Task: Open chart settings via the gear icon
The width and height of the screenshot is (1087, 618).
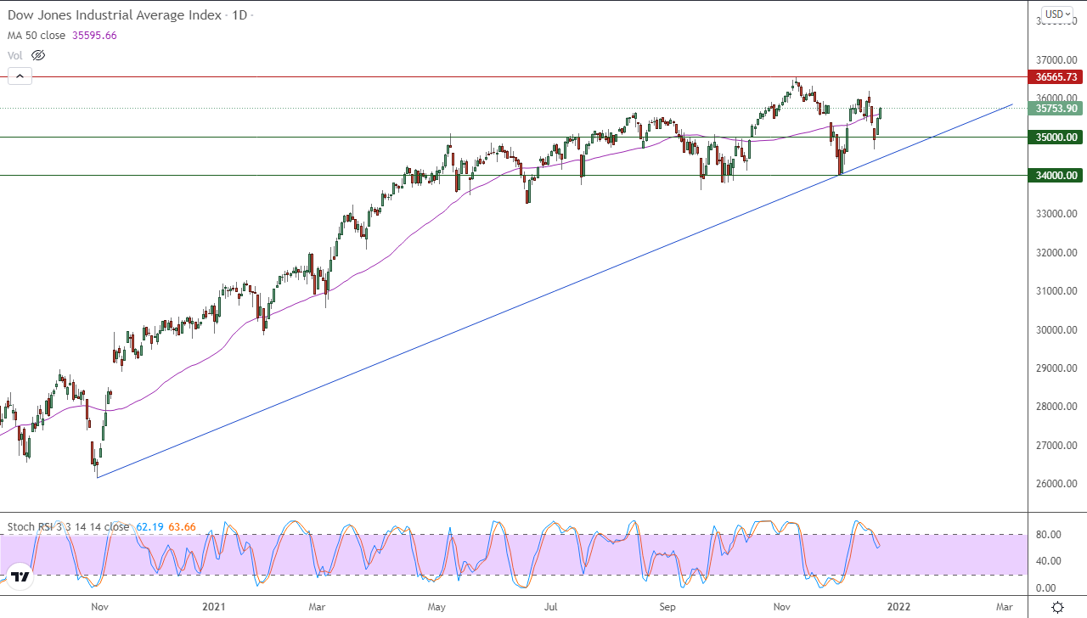Action: click(x=1057, y=607)
